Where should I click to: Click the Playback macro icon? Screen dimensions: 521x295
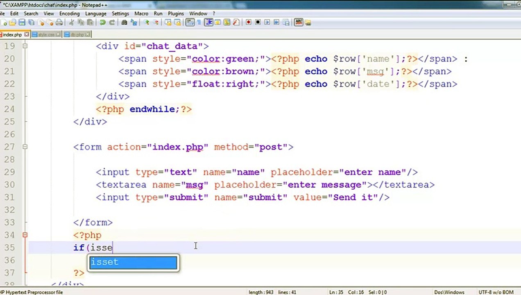pyautogui.click(x=267, y=22)
